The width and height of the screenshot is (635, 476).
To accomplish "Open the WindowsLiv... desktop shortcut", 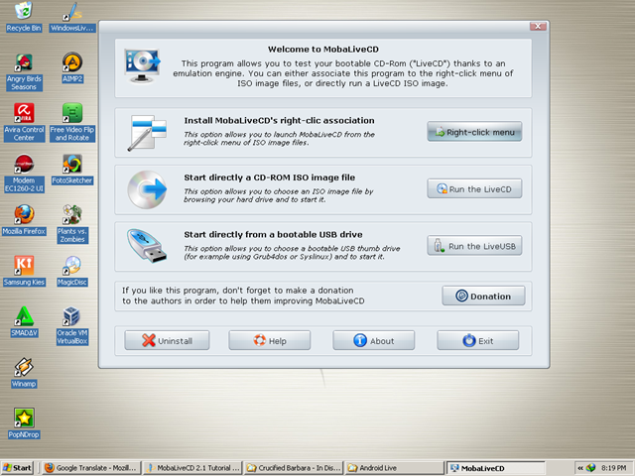I will click(72, 16).
